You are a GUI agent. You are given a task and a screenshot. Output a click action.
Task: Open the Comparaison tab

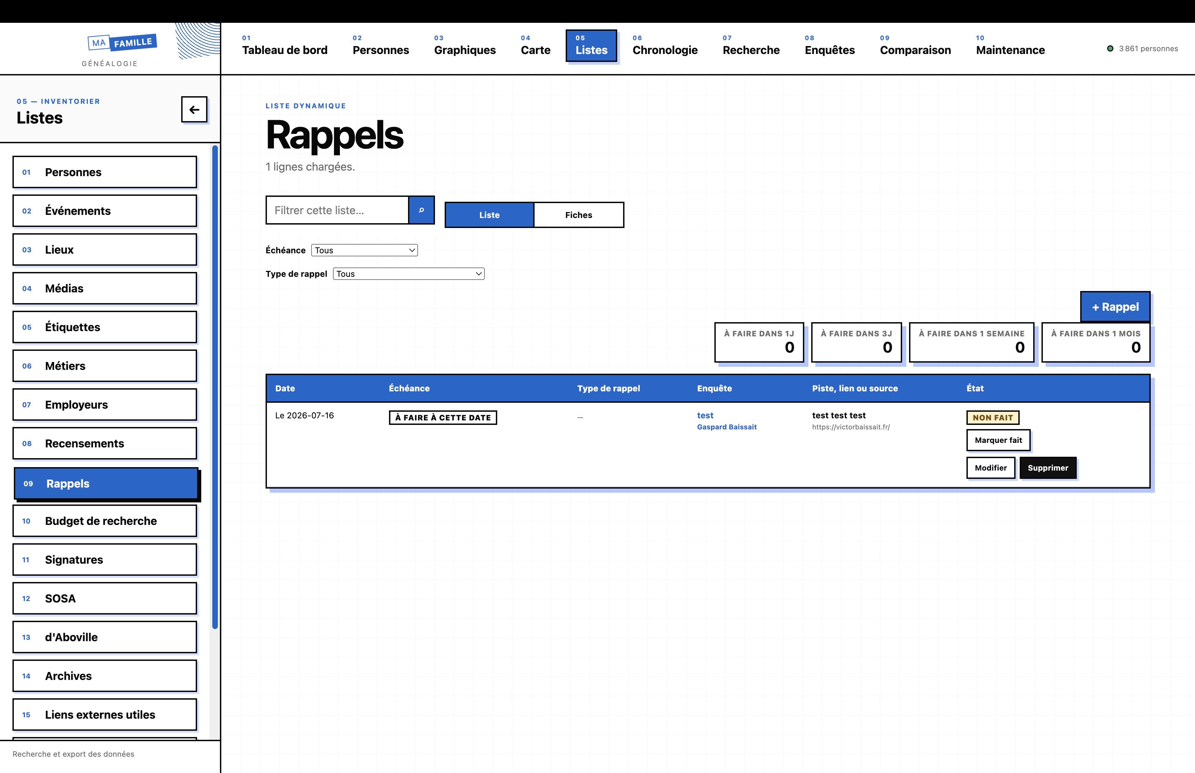click(915, 45)
